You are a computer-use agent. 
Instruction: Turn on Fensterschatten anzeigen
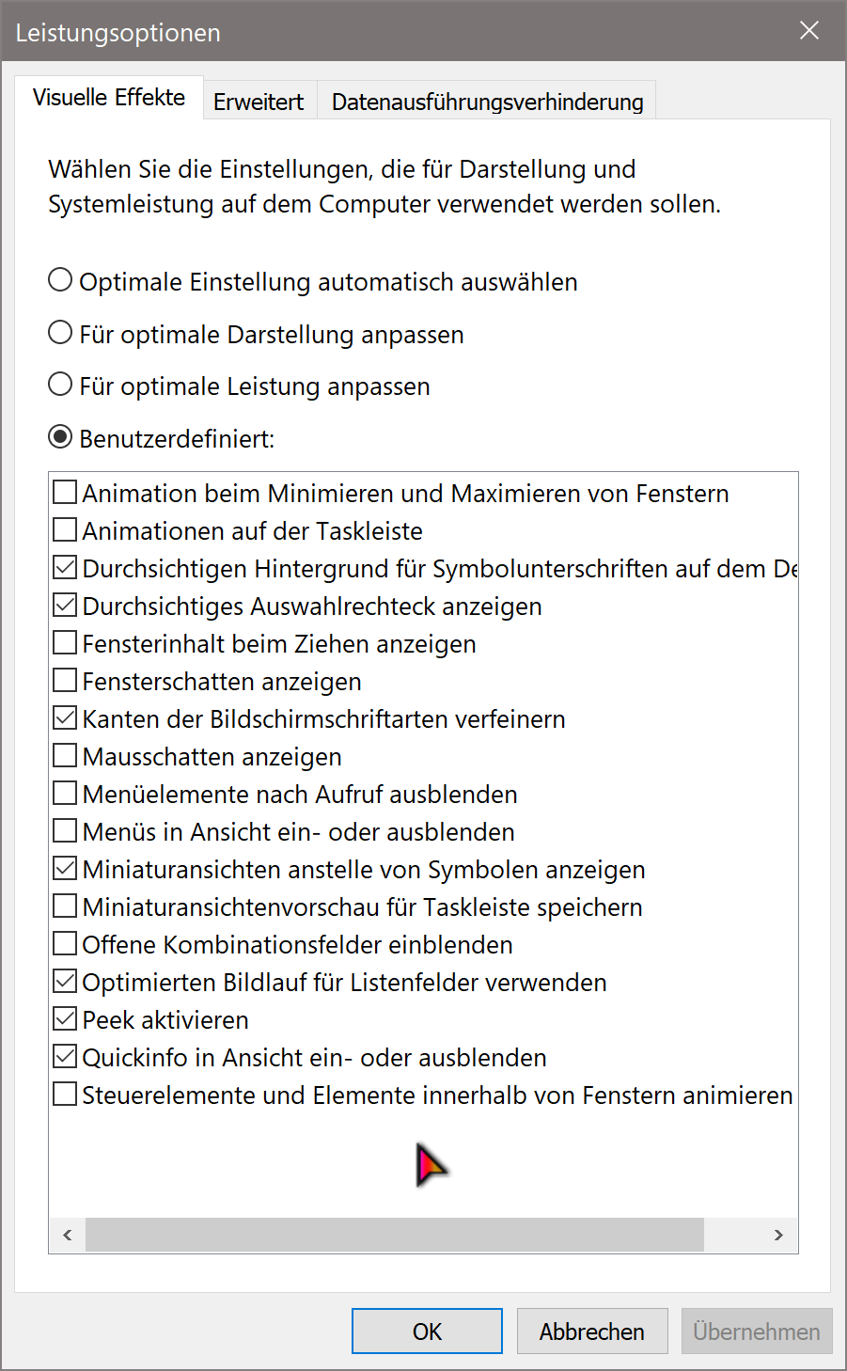tap(65, 681)
